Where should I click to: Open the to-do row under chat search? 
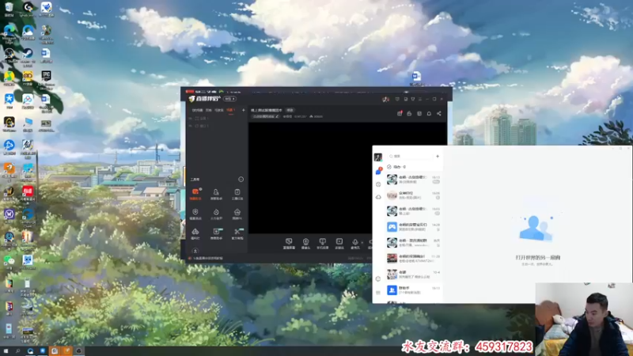point(413,167)
